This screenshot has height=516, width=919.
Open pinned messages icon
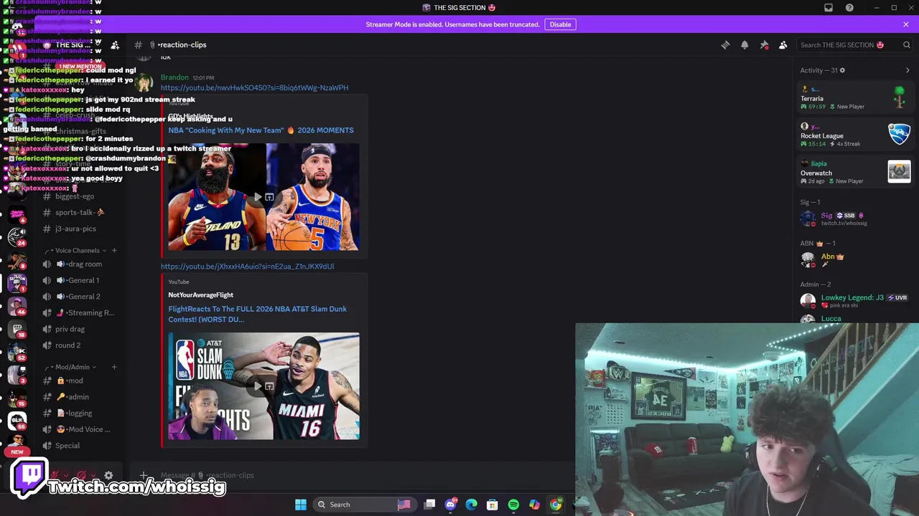tap(764, 44)
